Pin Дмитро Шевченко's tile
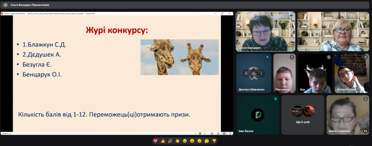The width and height of the screenshot is (372, 146). click(x=246, y=73)
